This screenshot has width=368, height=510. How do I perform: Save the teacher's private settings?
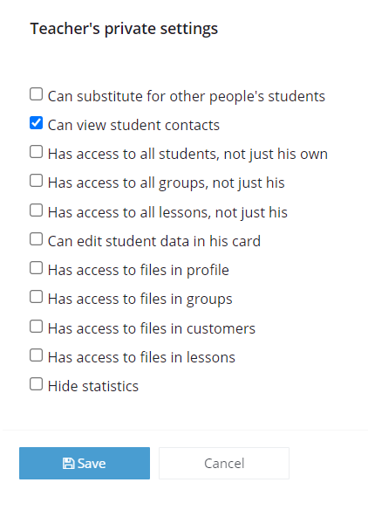click(85, 463)
